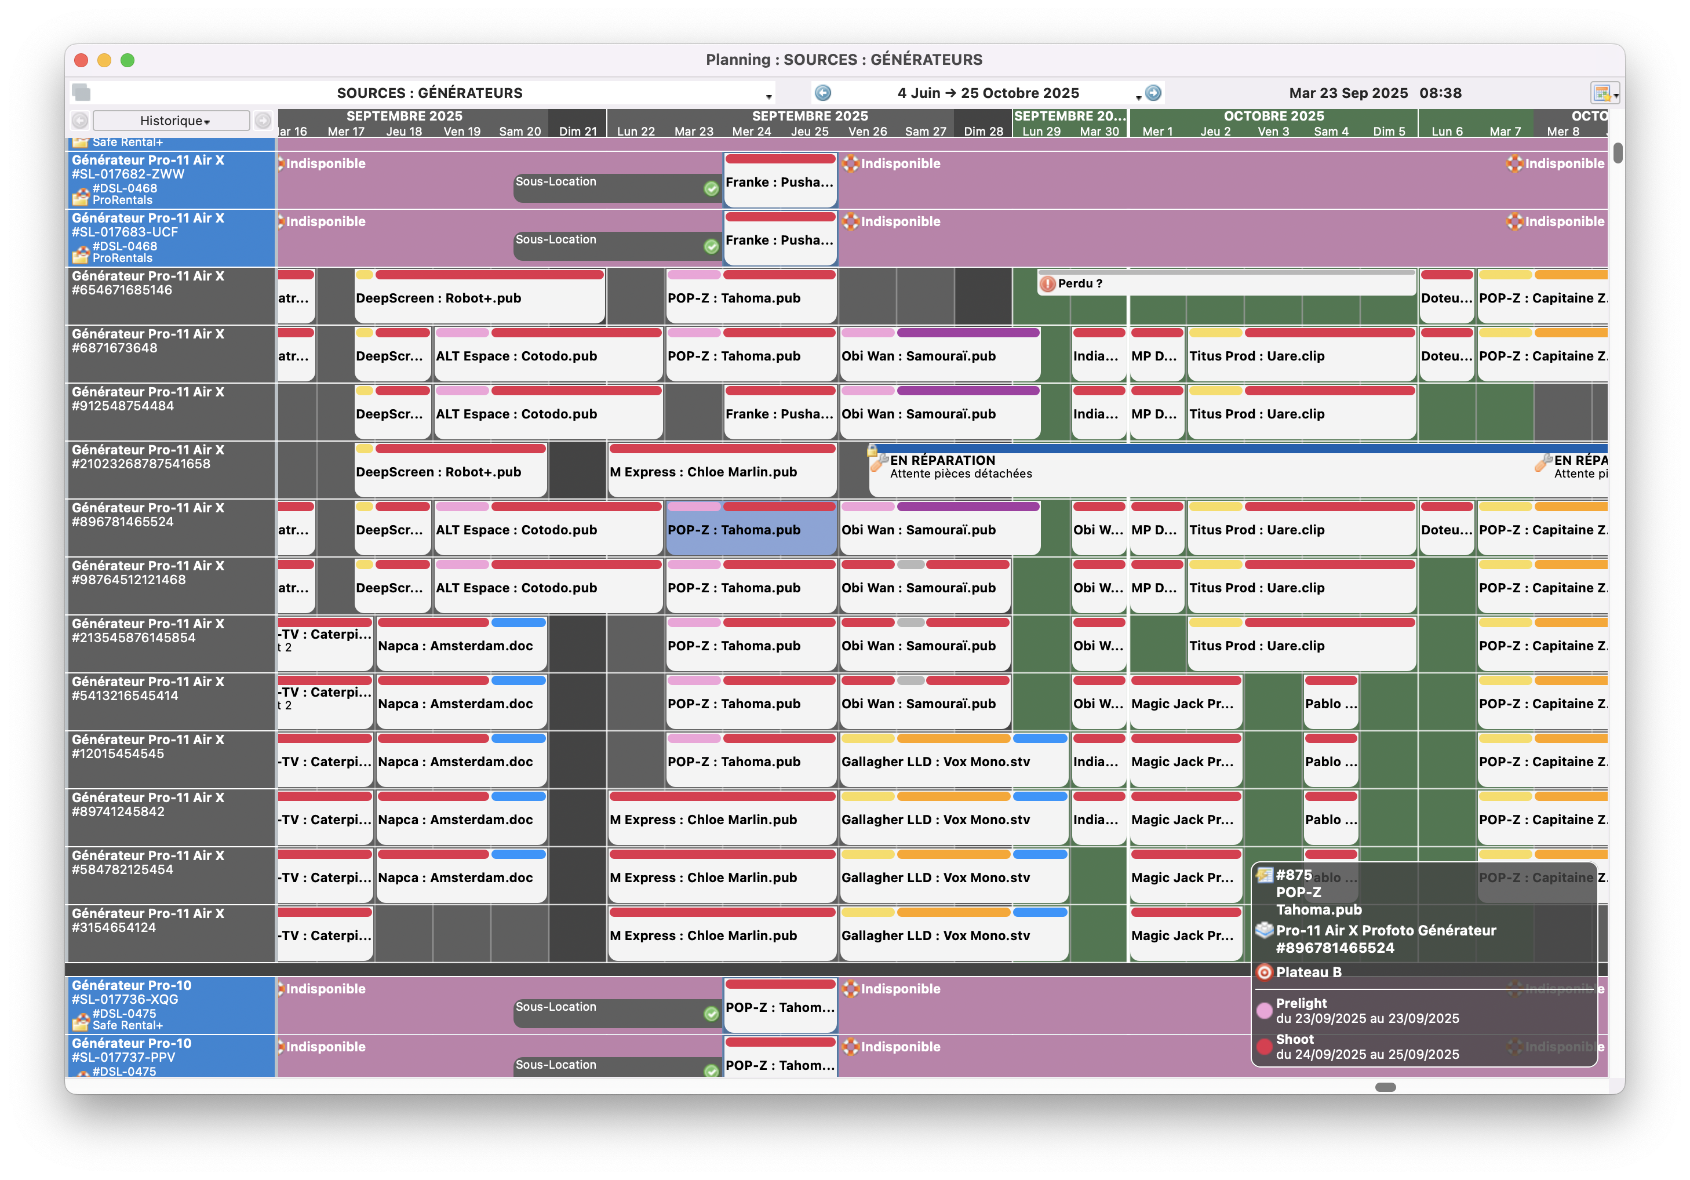This screenshot has width=1690, height=1180.
Task: Select the OCTOBRE 2025 month header
Action: pyautogui.click(x=1273, y=116)
